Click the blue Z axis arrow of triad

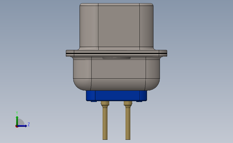pyautogui.click(x=22, y=126)
